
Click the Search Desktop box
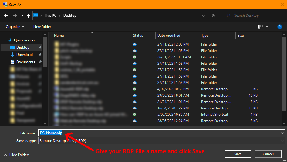[x=256, y=16]
